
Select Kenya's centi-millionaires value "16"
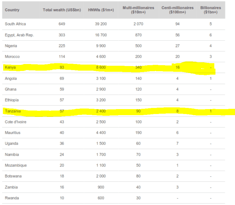click(x=177, y=67)
